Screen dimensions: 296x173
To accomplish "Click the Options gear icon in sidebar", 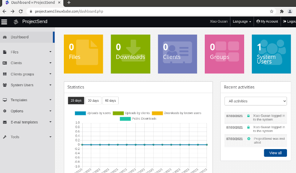I will 5,111.
